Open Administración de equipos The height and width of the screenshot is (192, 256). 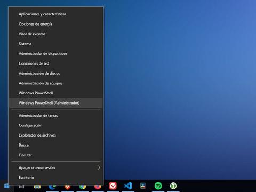pos(56,83)
